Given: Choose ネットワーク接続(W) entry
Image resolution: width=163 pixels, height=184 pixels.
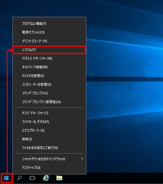Looking at the screenshot, I should [x=49, y=67].
